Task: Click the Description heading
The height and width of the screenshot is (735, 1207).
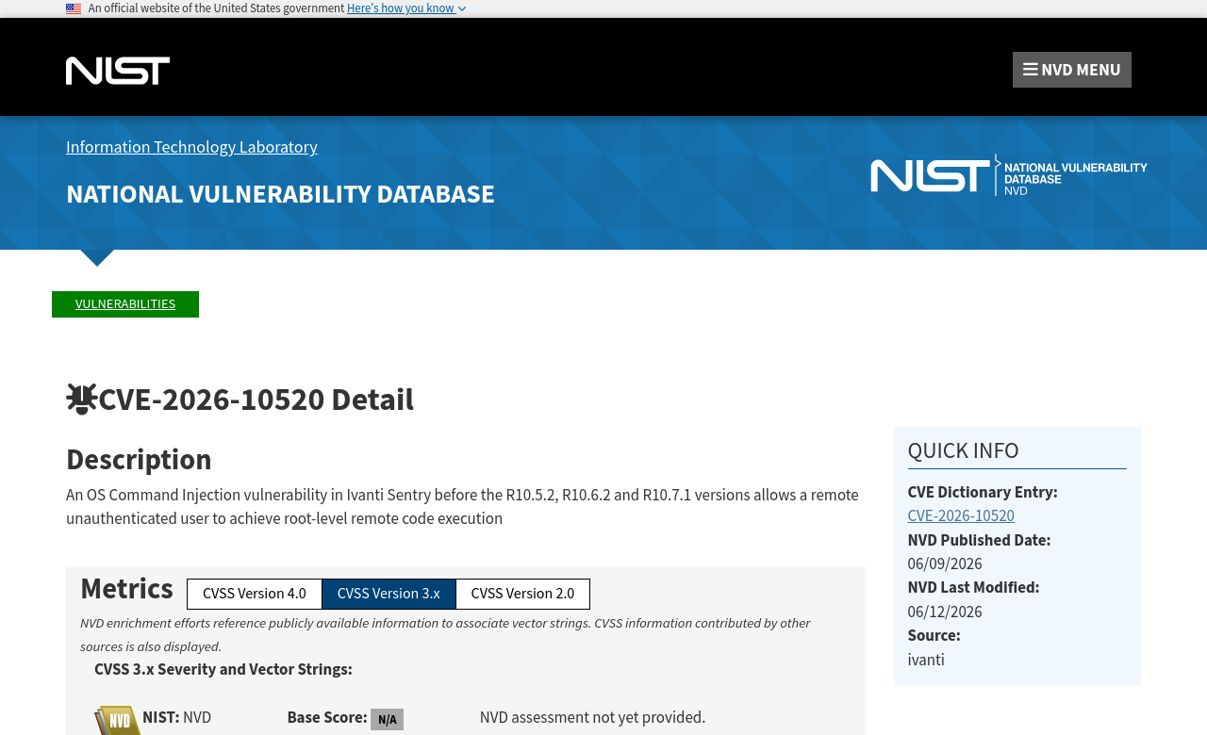Action: 139,460
